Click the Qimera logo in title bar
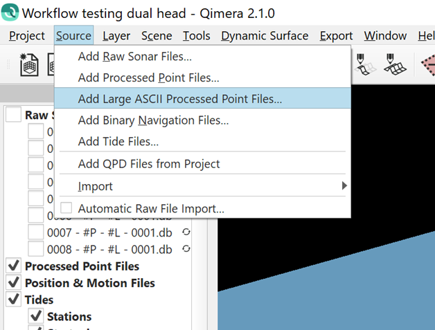The image size is (435, 330). tap(10, 12)
